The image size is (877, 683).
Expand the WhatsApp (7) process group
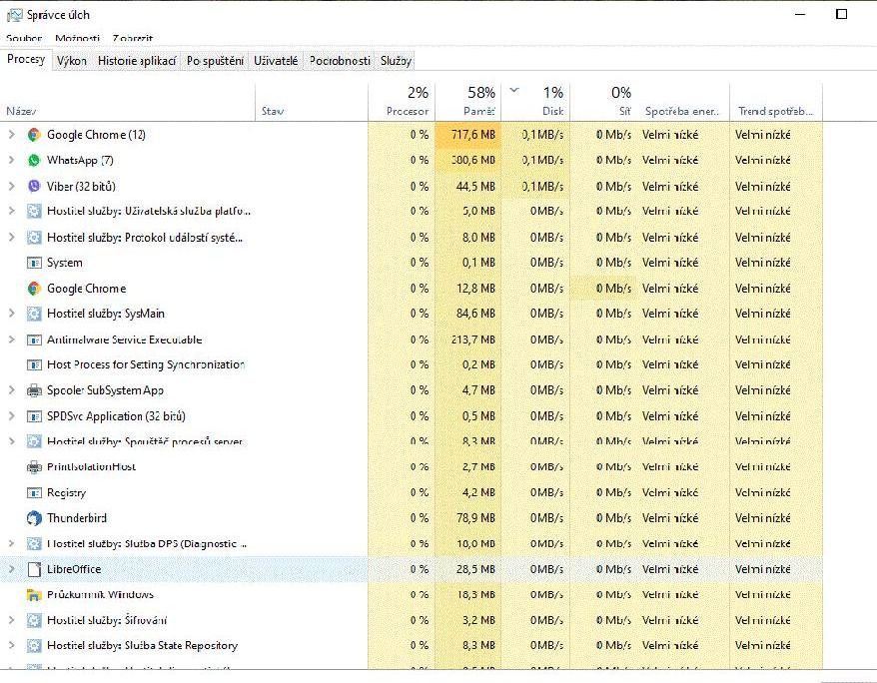(x=11, y=161)
